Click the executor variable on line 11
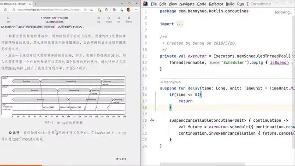Viewport: 295px width, 166px height. (197, 56)
